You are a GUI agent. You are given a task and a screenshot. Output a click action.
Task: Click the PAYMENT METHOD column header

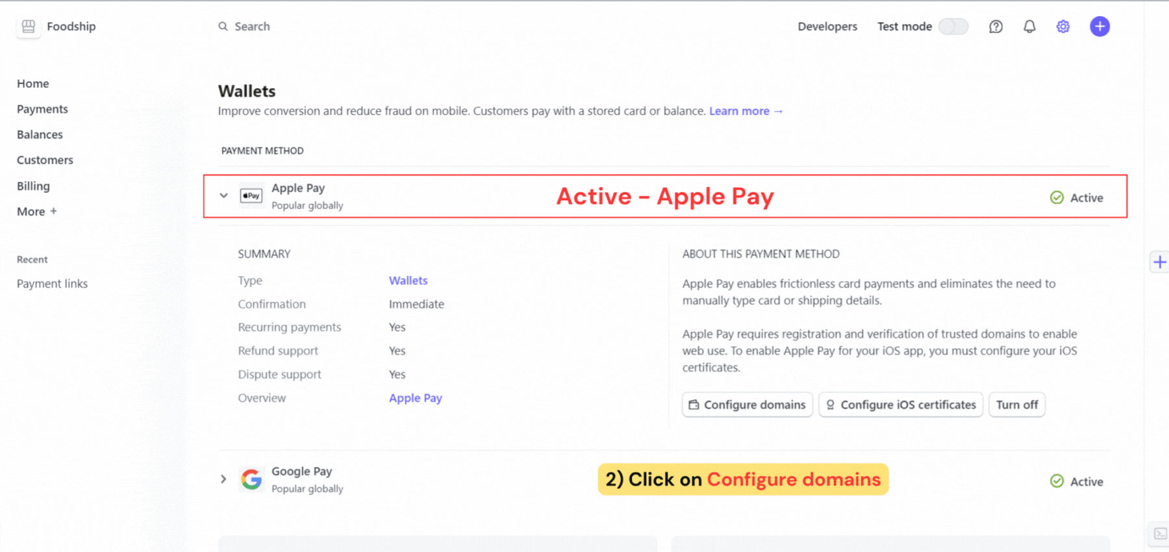tap(262, 151)
